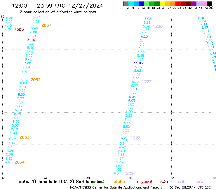This screenshot has height=190, width=216.
Task: Select the s3b satellite legend label
Action: [182, 182]
